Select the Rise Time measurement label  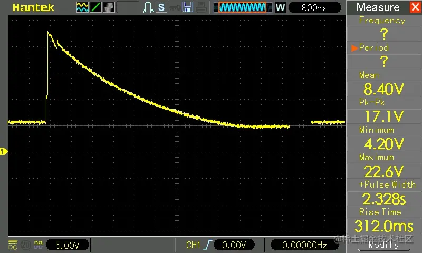[x=380, y=212]
